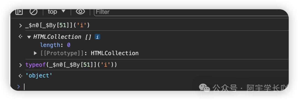This screenshot has width=298, height=100.
Task: Click the dropdown triangle next to top
Action: 63,11
